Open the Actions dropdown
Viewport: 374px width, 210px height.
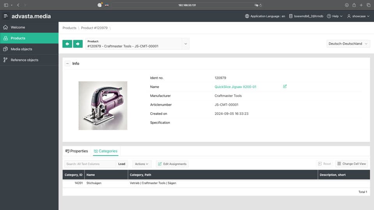141,164
